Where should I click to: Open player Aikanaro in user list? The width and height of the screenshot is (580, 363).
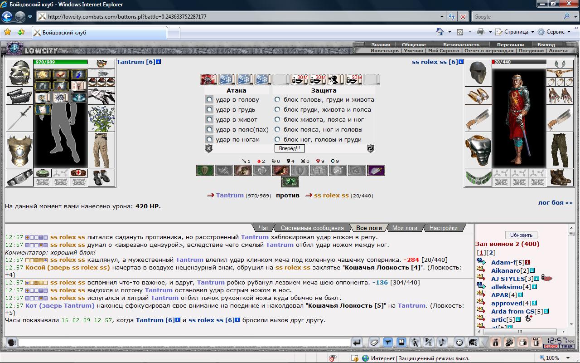pos(505,270)
